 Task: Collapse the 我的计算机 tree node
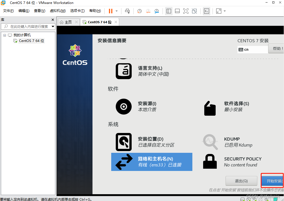click(5, 35)
